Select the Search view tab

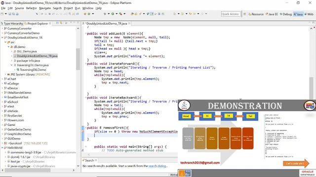89,160
